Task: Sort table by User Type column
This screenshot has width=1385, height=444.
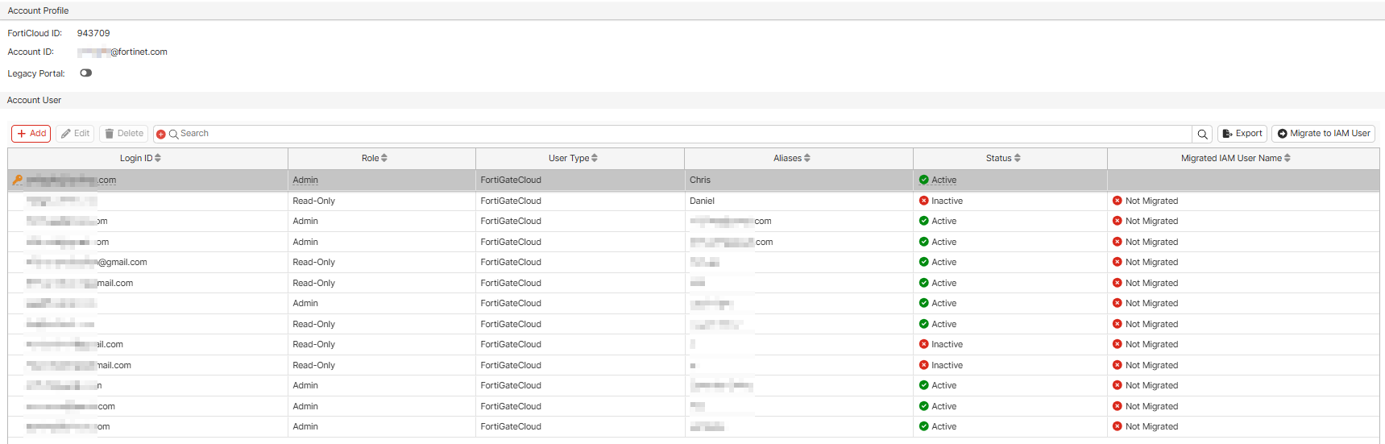Action: 573,158
